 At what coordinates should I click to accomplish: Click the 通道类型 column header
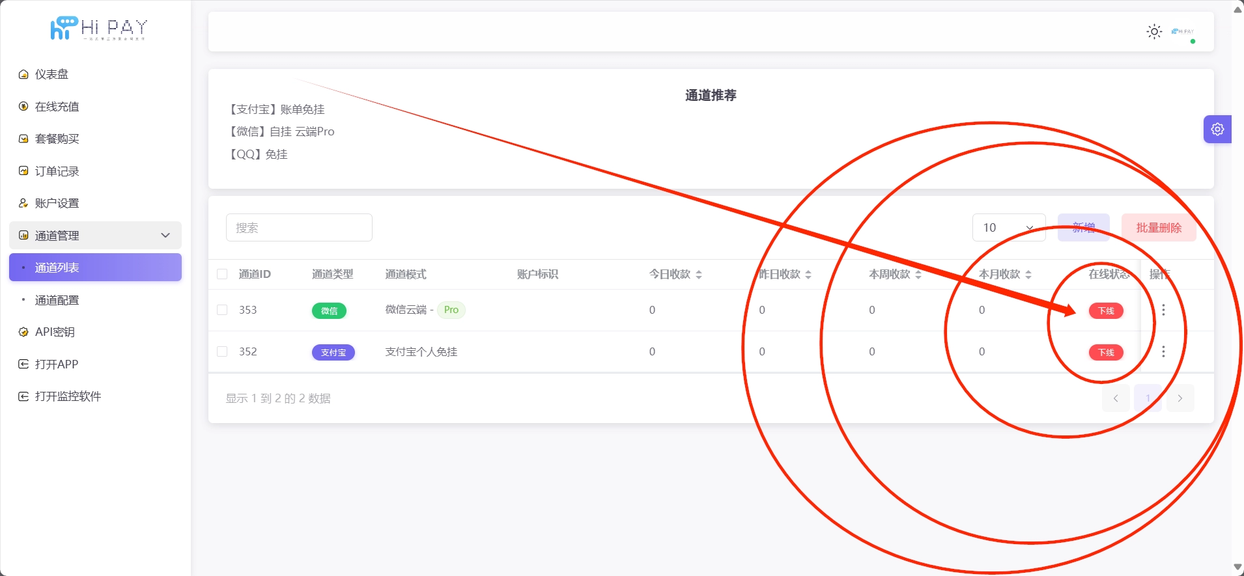click(333, 274)
